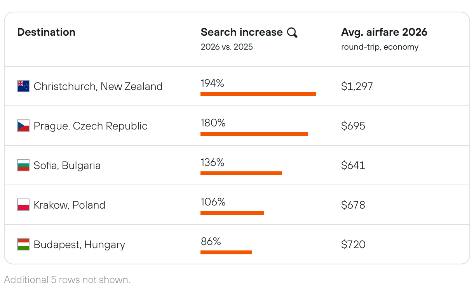
Task: Click the Hungary flag icon
Action: (23, 244)
